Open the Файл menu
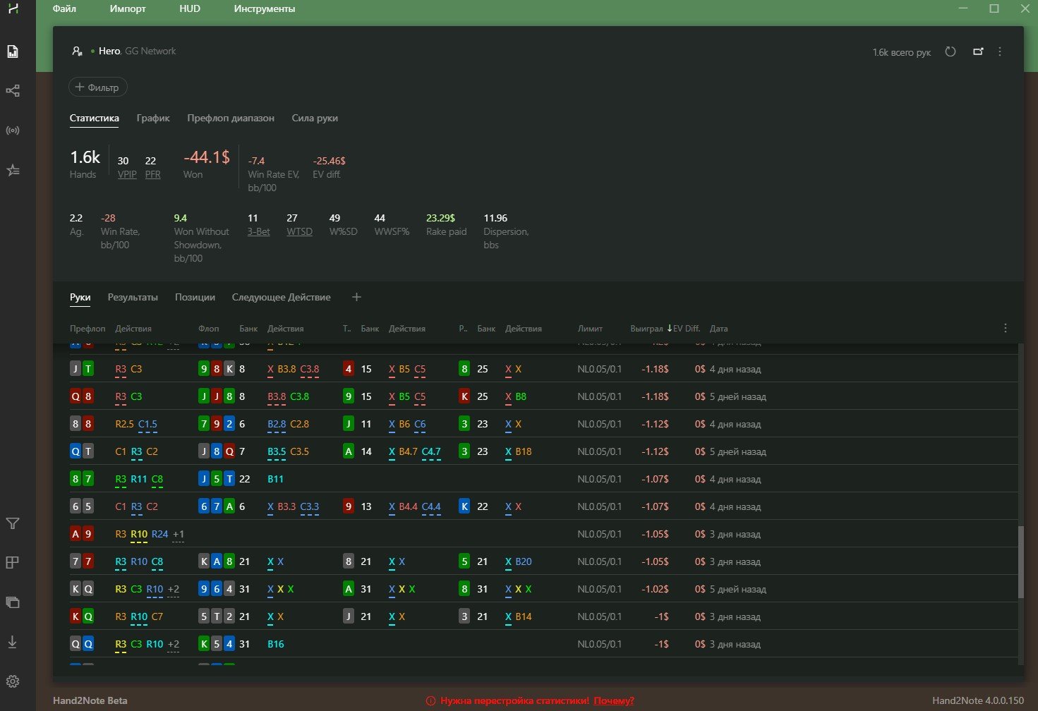1038x711 pixels. (x=64, y=8)
